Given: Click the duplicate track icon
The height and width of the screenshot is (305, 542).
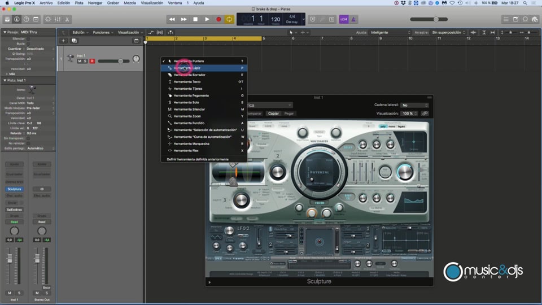Looking at the screenshot, I should click(74, 41).
